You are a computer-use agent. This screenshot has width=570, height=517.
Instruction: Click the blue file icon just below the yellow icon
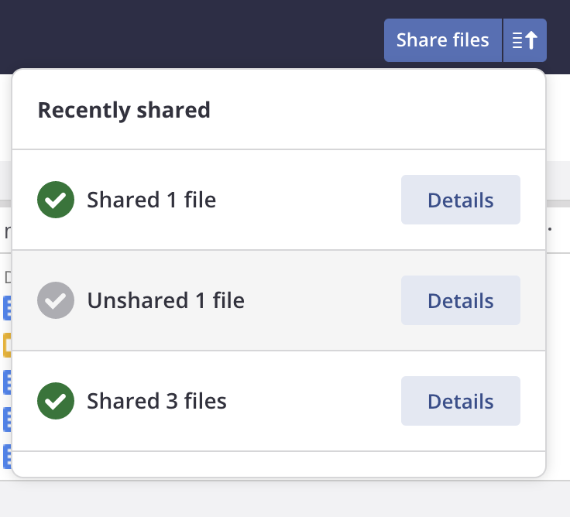pos(7,382)
